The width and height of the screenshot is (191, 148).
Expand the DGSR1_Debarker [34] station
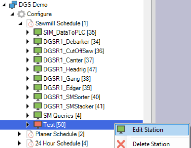tap(28, 42)
